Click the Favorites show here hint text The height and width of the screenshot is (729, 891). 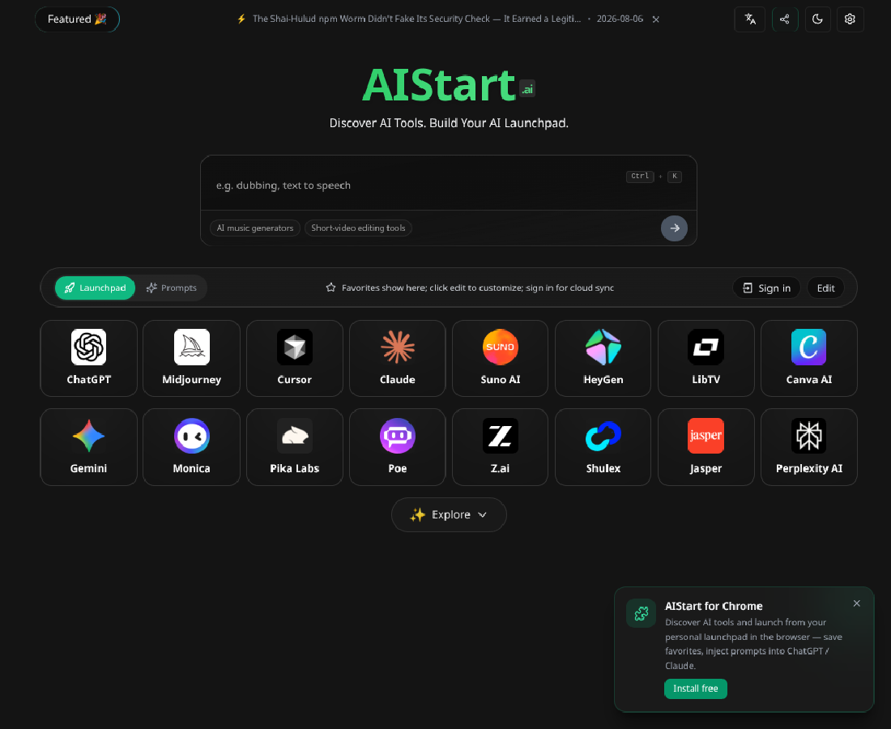coord(477,288)
